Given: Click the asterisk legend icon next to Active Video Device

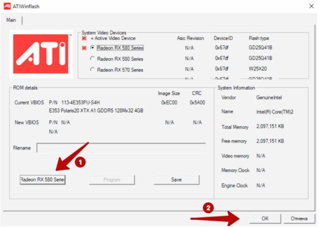Looking at the screenshot, I should click(84, 39).
